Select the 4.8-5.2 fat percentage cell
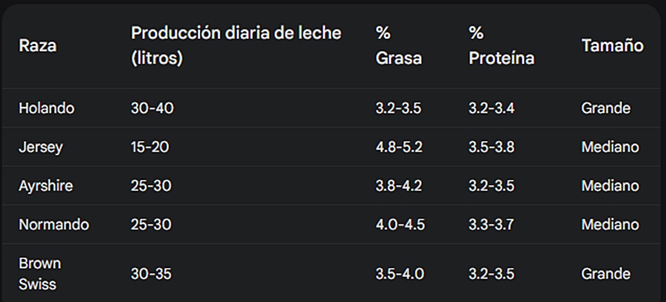This screenshot has height=302, width=666. [399, 147]
